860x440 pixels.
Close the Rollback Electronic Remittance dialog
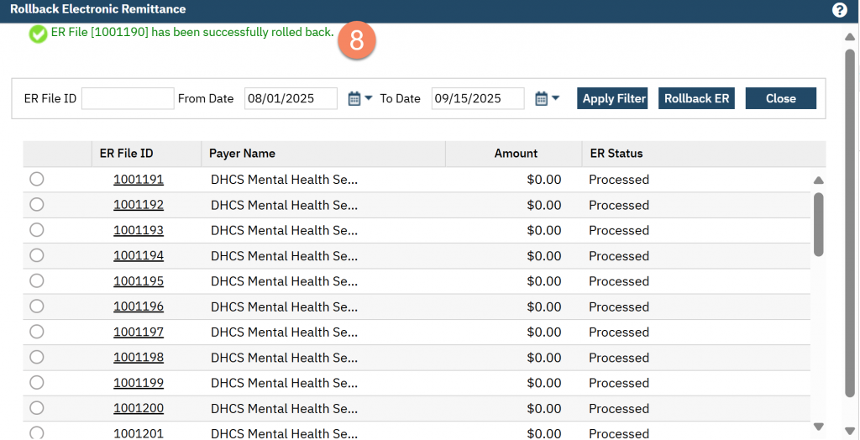tap(780, 98)
